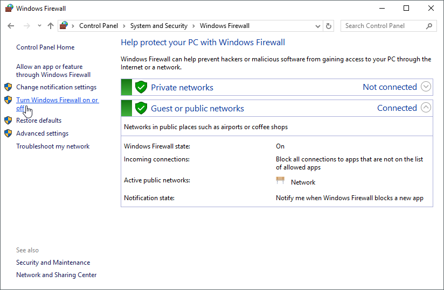Viewport: 444px width, 290px height.
Task: Open Restore defaults
Action: [x=39, y=121]
